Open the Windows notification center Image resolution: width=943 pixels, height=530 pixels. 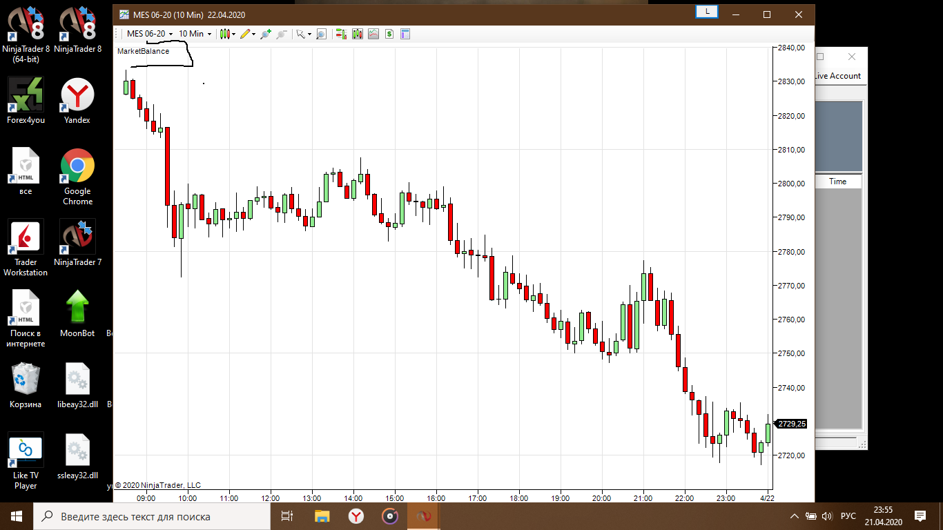click(920, 516)
